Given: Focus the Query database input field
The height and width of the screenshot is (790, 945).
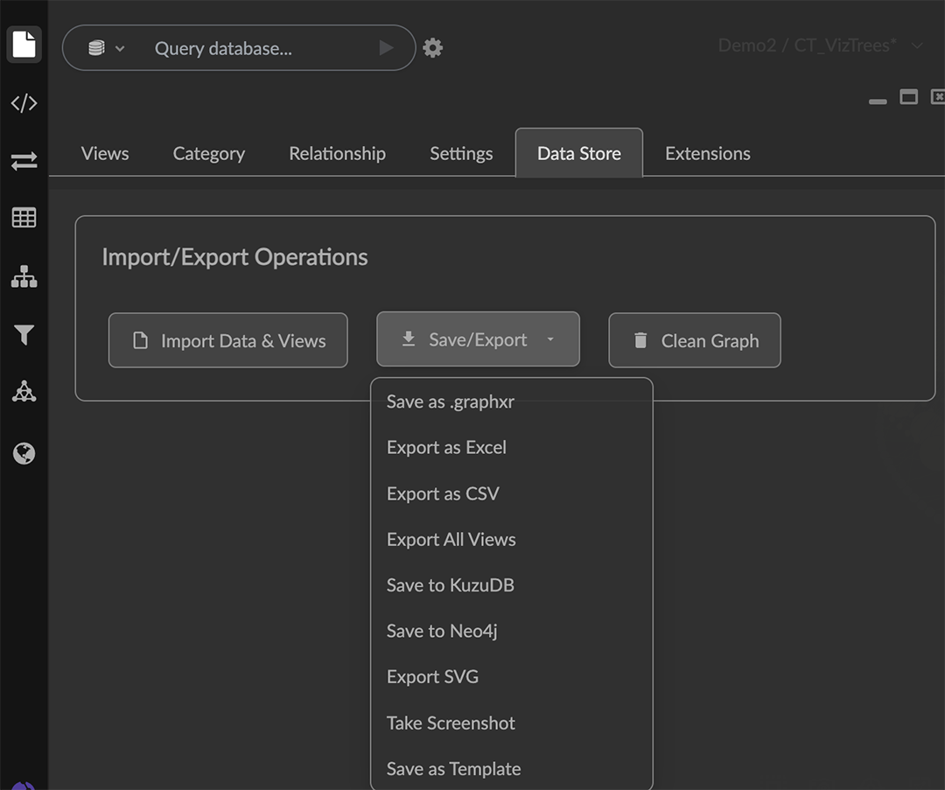Looking at the screenshot, I should [x=254, y=48].
